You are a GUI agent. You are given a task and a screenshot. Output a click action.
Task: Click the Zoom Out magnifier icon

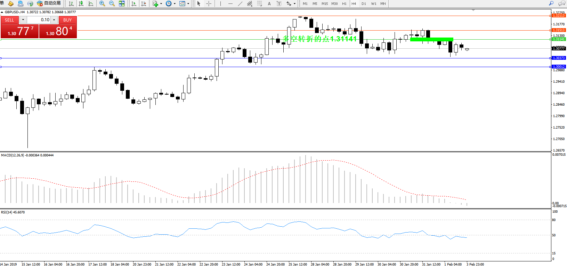tap(112, 3)
